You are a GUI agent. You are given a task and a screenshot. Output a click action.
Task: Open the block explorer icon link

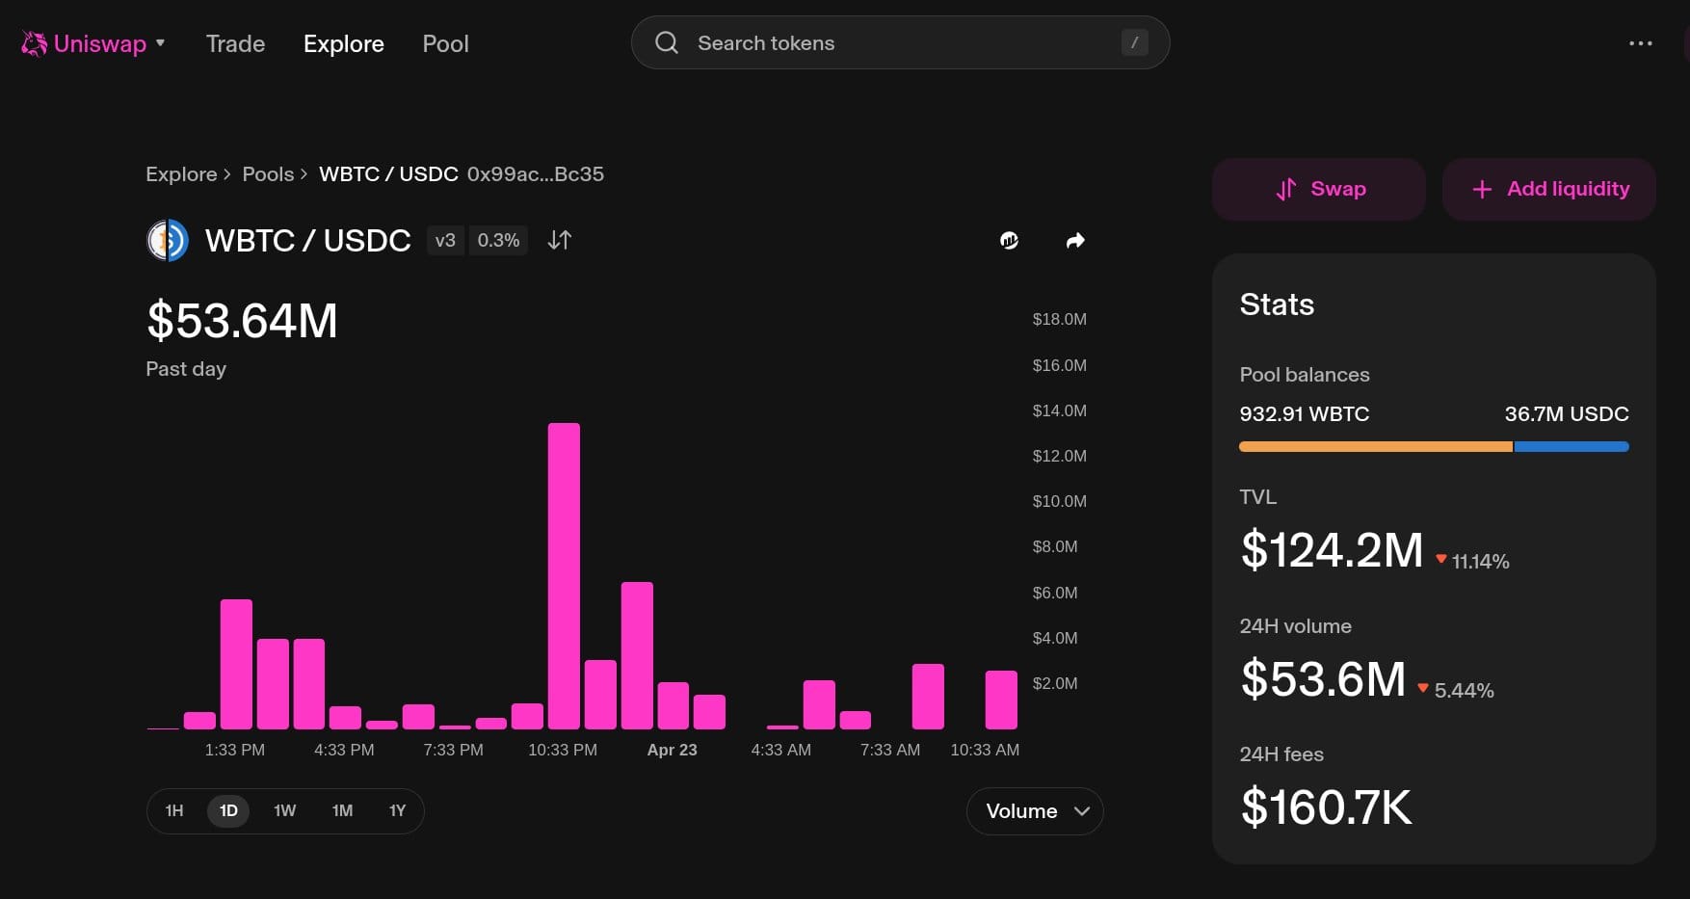click(1009, 240)
